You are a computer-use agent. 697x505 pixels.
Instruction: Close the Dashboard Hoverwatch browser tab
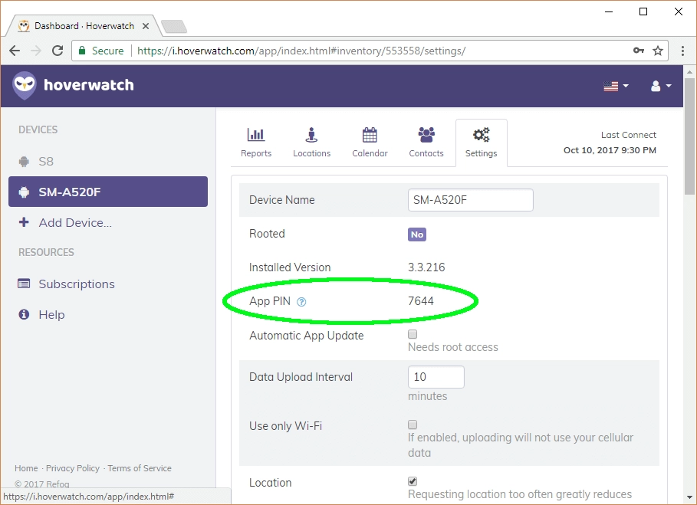146,26
